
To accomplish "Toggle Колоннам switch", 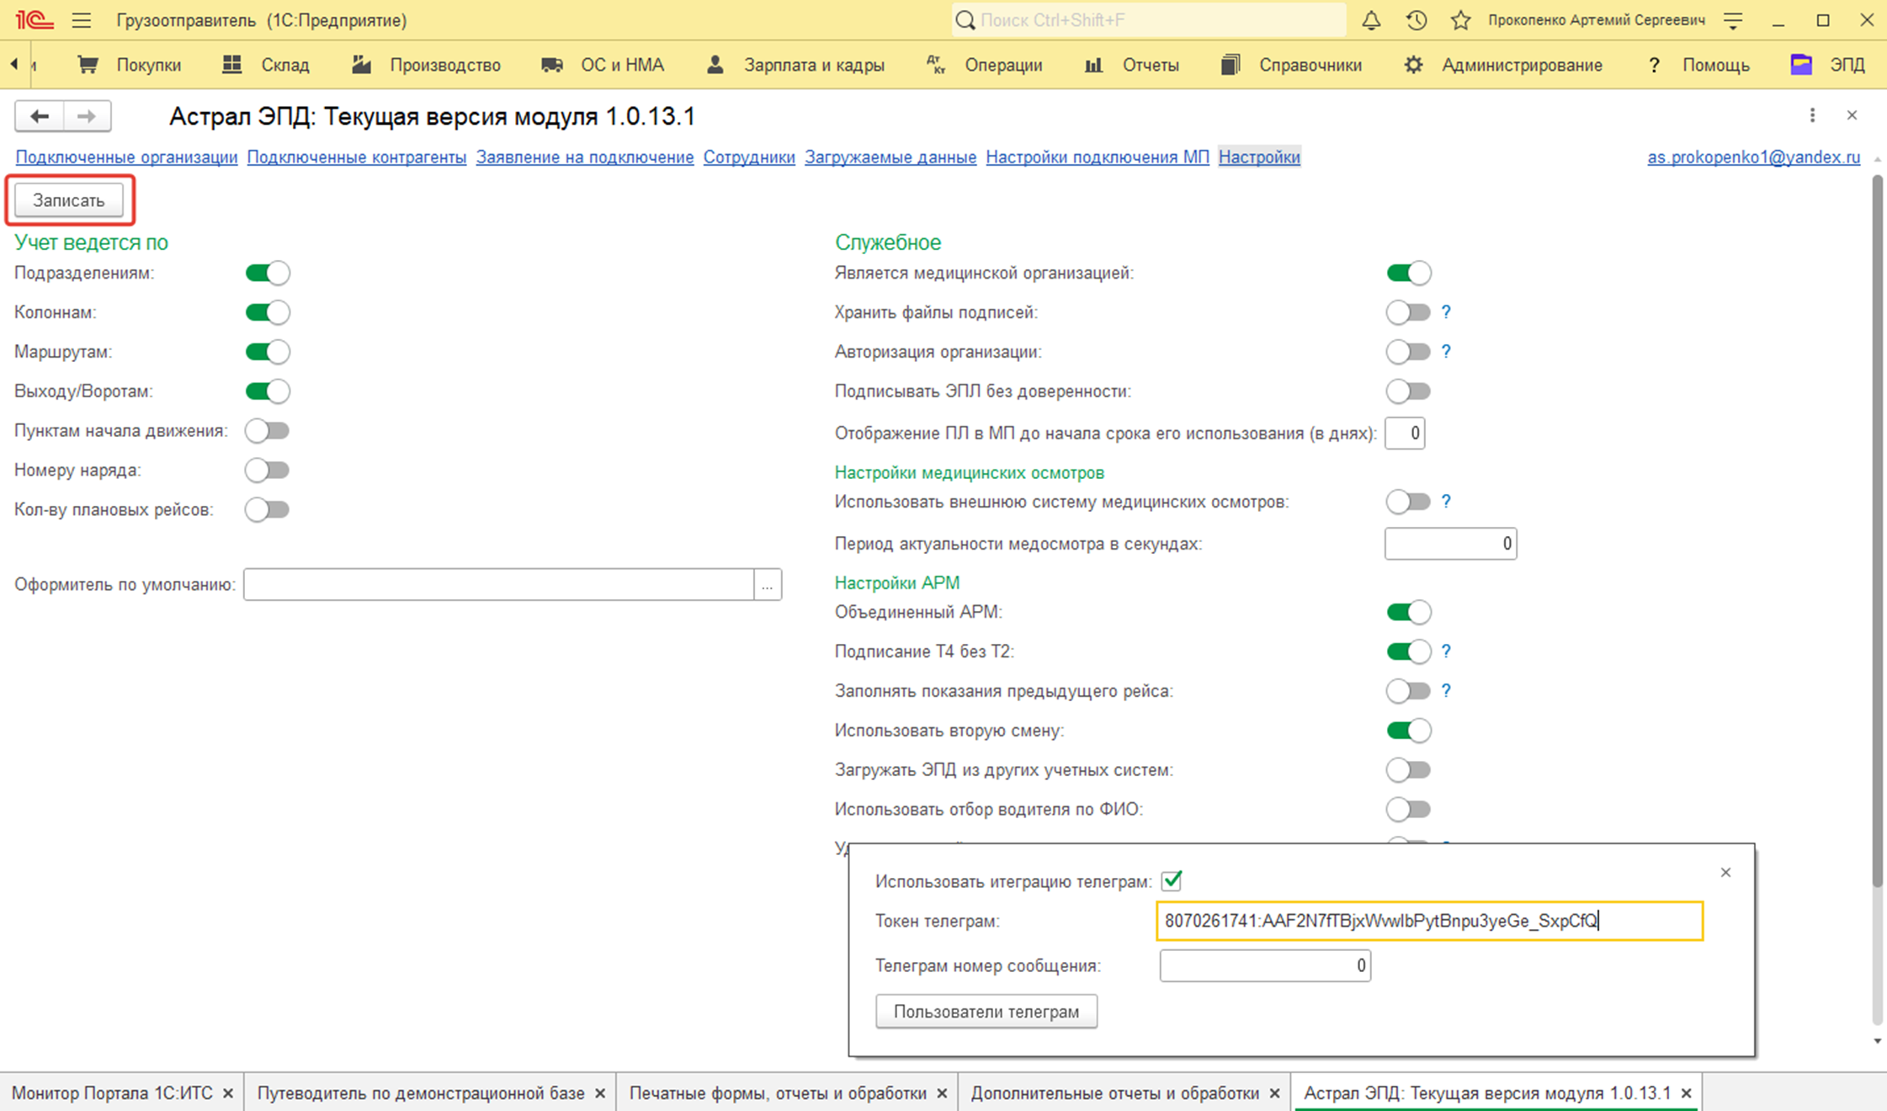I will [x=268, y=312].
